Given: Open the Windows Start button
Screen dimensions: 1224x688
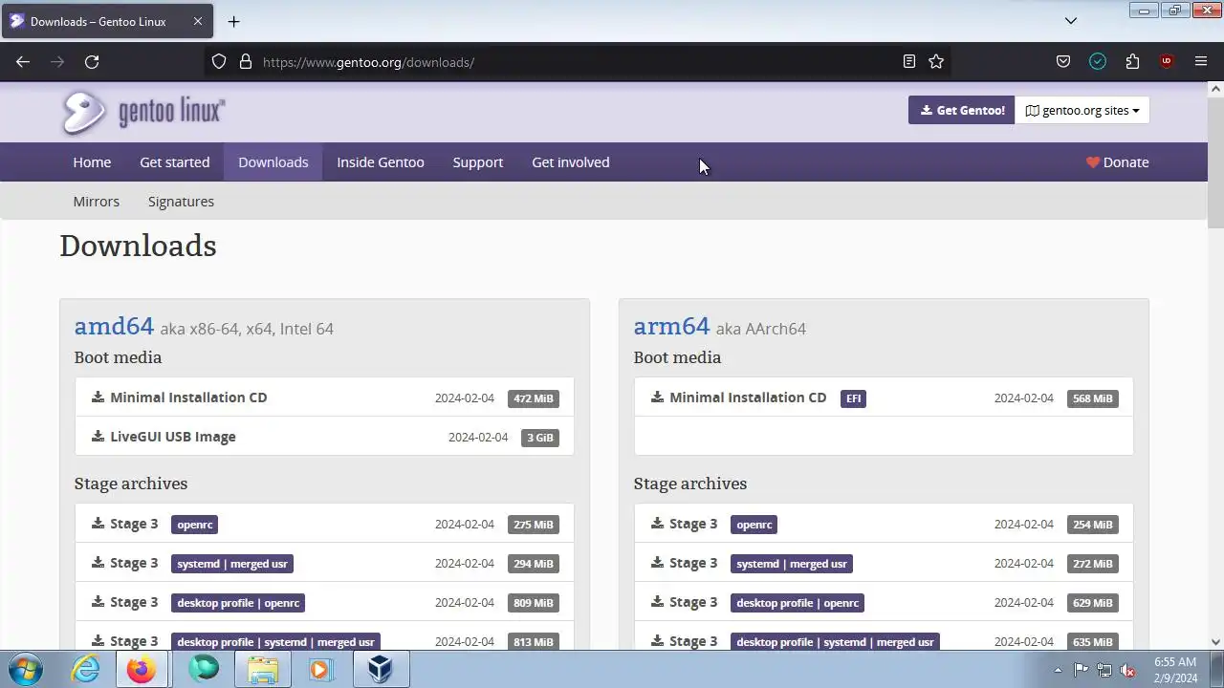Looking at the screenshot, I should [26, 669].
